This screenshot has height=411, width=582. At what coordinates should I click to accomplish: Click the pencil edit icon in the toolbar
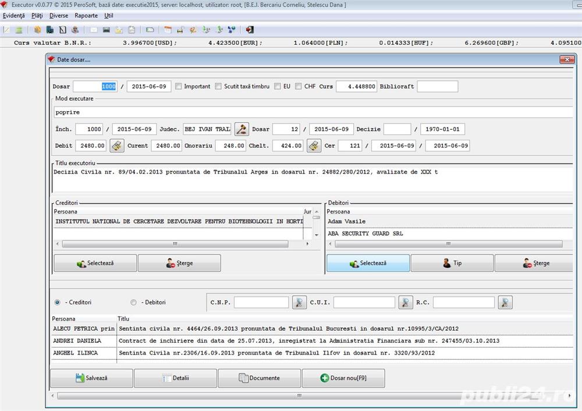193,29
